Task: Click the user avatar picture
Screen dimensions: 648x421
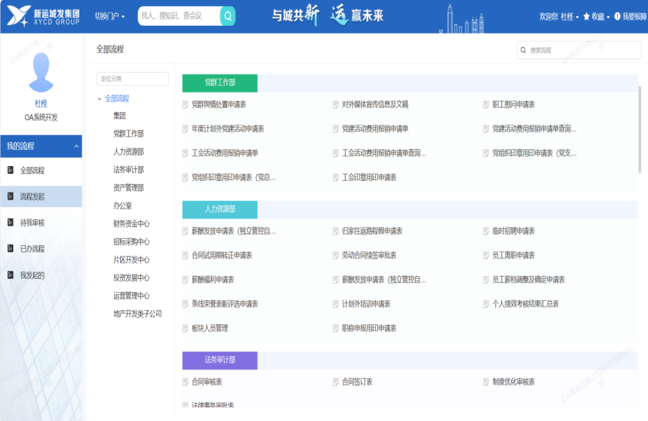Action: pos(41,73)
